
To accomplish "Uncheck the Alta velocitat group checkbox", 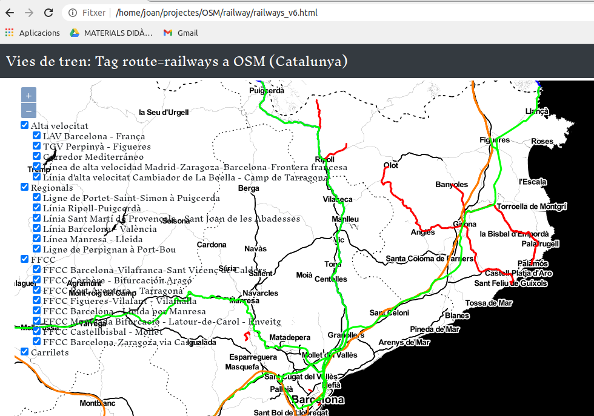I will click(x=25, y=125).
